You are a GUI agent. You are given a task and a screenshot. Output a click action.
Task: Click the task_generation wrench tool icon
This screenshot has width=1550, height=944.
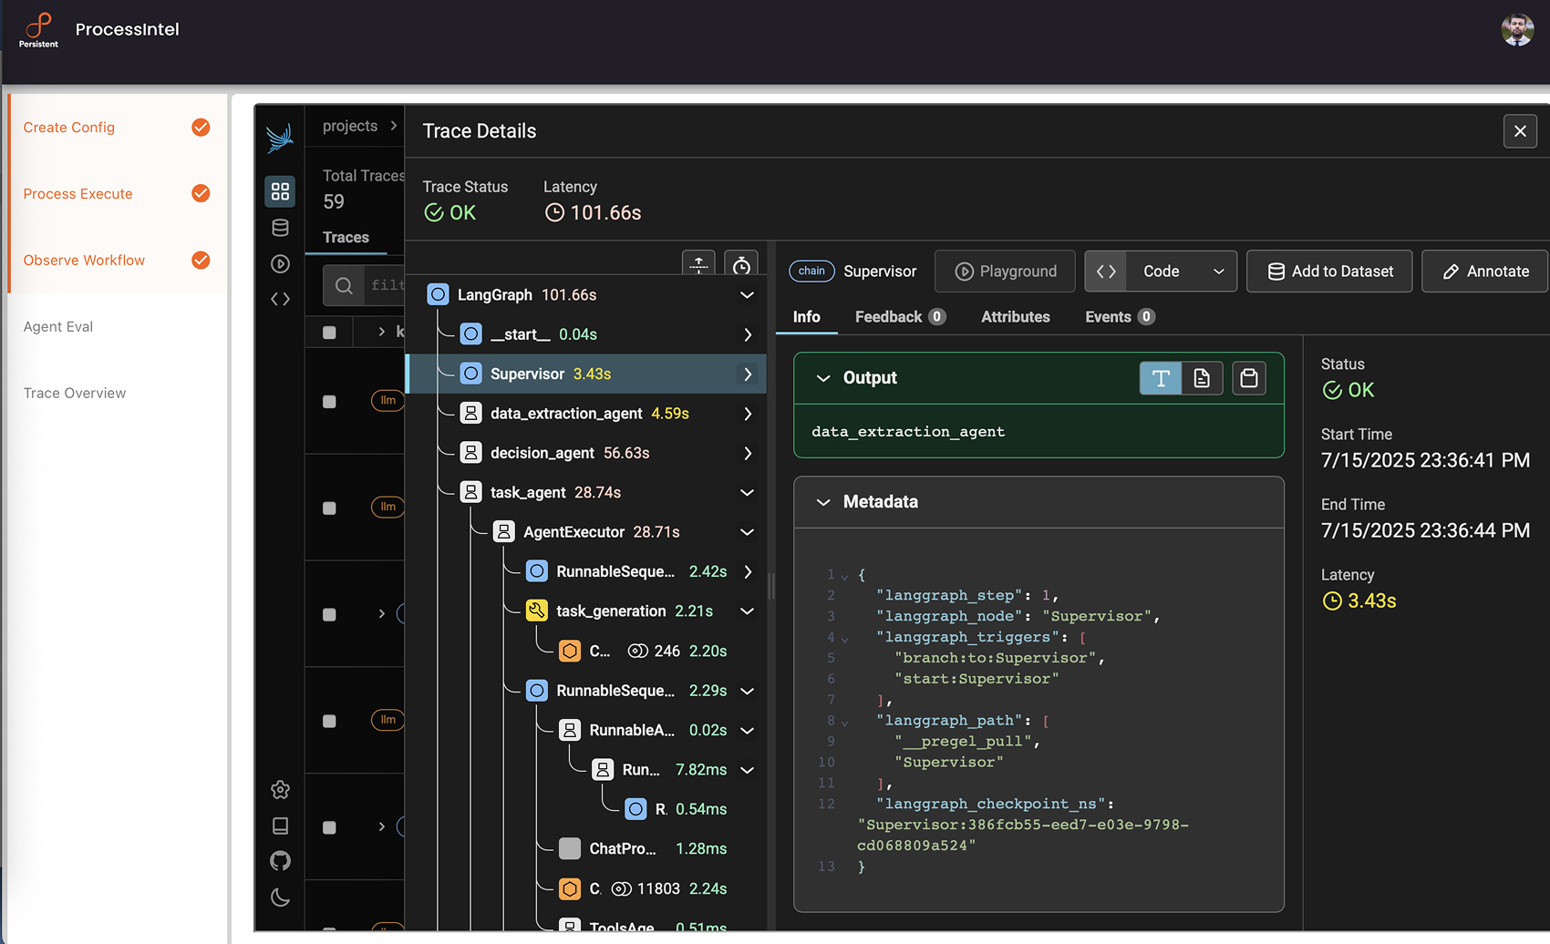point(537,611)
